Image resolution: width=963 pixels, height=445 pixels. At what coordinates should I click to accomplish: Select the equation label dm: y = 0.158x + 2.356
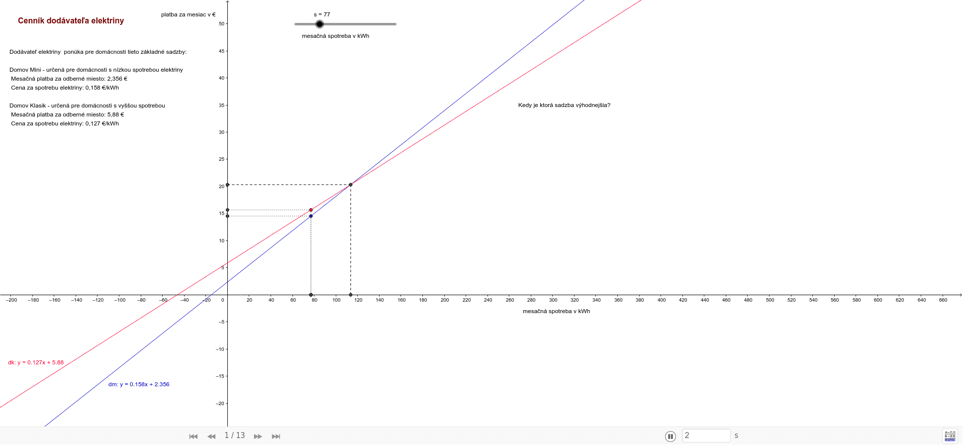pyautogui.click(x=139, y=384)
